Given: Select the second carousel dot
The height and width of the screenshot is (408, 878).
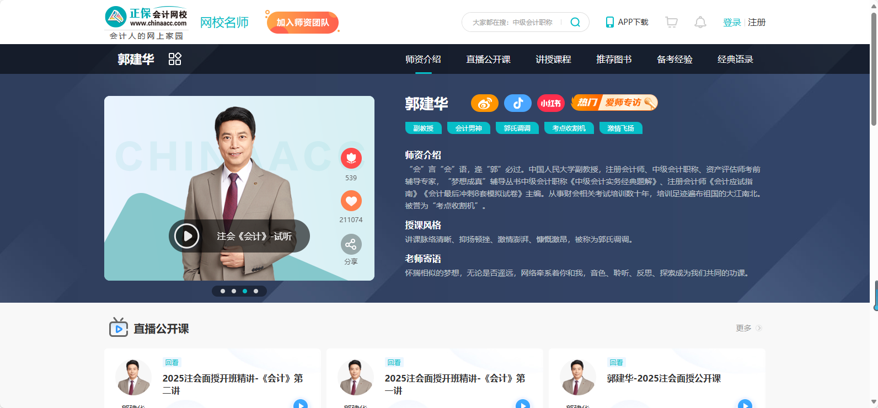Looking at the screenshot, I should pos(234,291).
